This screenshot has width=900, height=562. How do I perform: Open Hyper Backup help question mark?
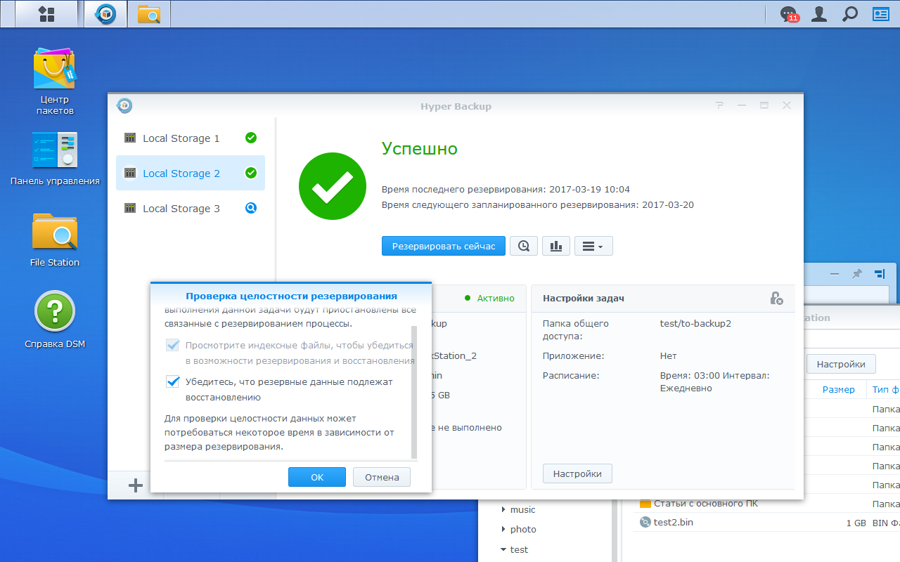[719, 105]
